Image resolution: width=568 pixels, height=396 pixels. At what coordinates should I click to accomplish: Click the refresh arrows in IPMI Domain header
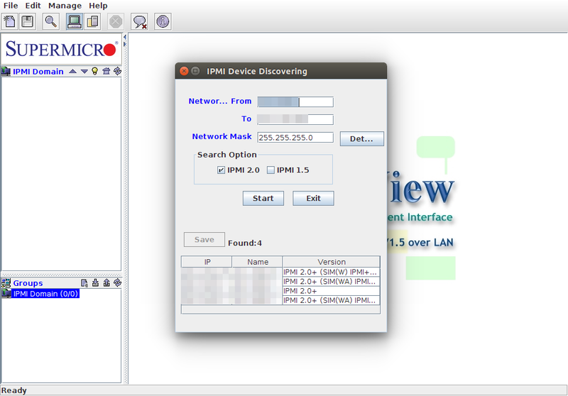point(117,71)
